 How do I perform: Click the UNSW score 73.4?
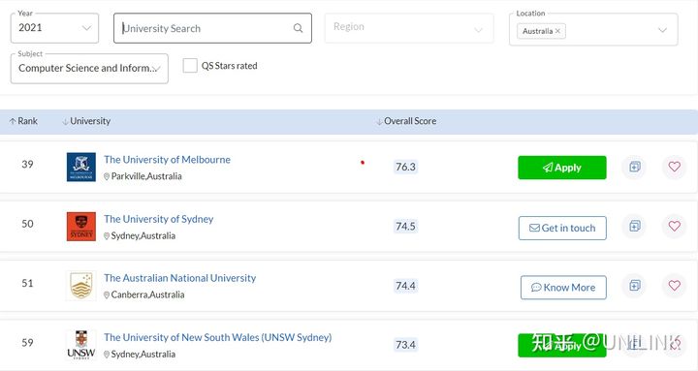(405, 345)
